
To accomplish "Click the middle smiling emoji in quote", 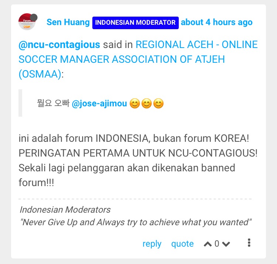I will click(x=147, y=103).
